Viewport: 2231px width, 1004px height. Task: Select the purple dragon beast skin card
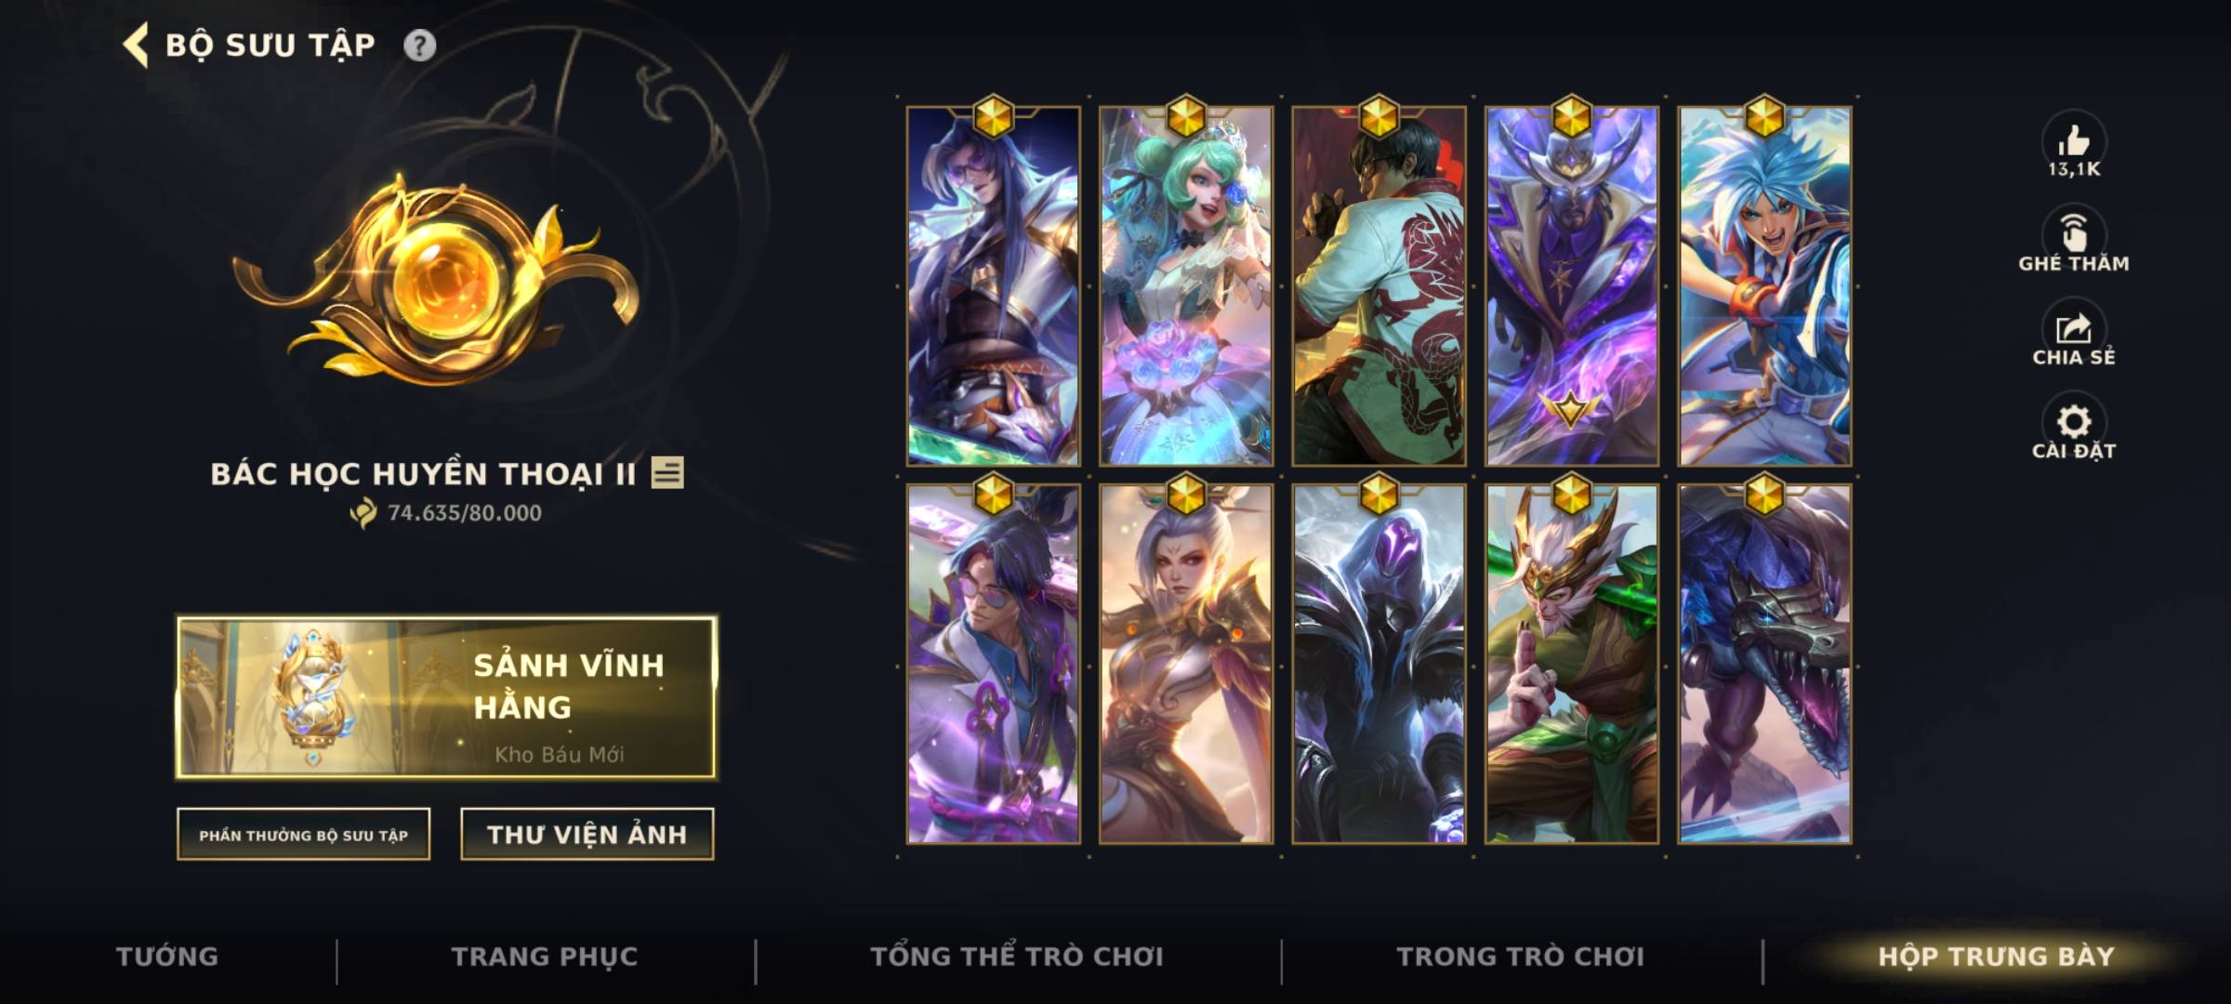click(1764, 664)
